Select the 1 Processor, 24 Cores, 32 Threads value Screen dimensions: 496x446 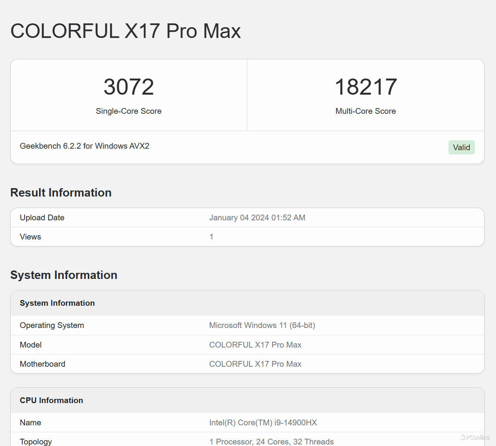tap(271, 442)
